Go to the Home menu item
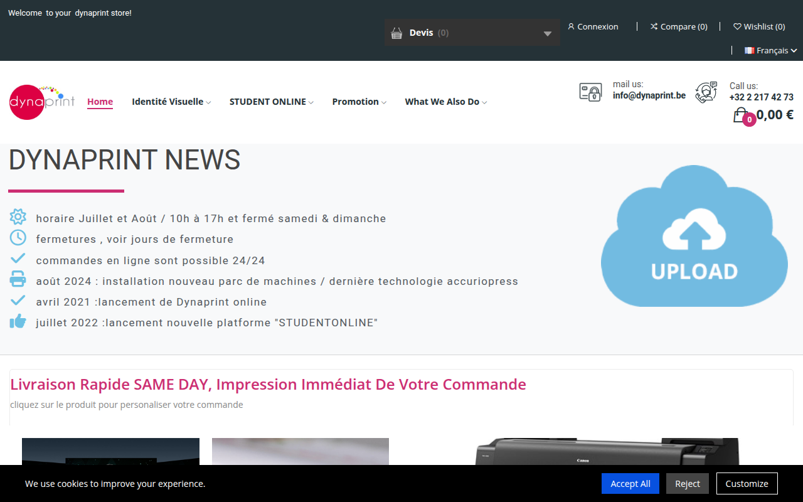 tap(100, 102)
